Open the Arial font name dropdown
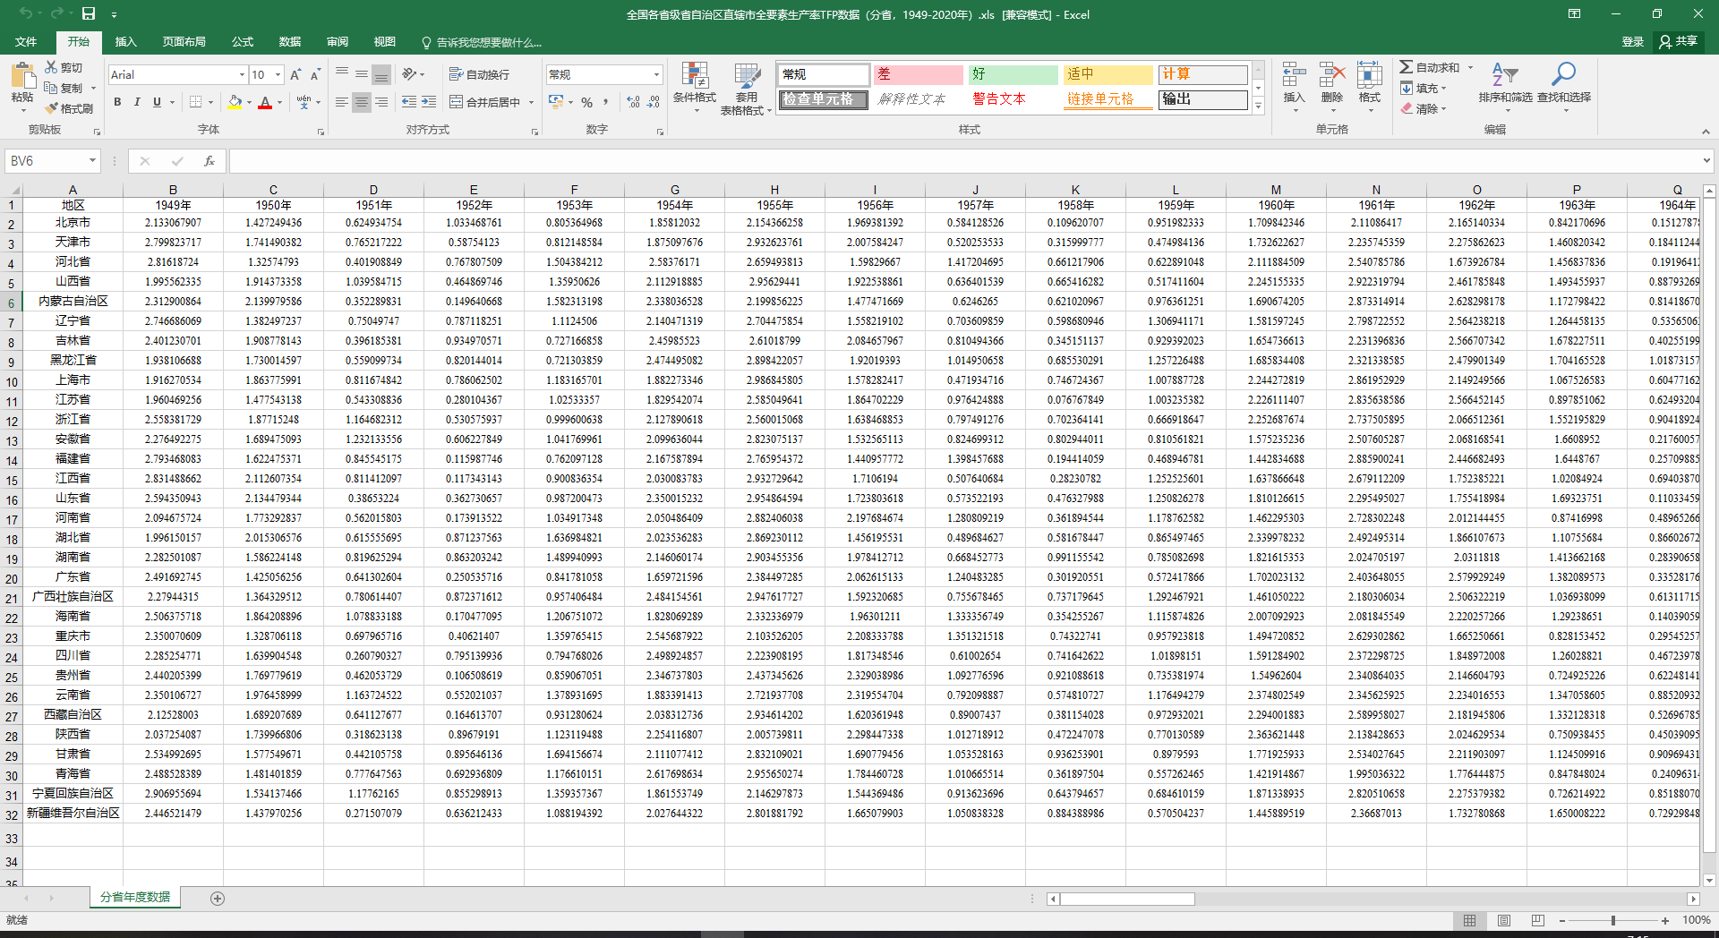 click(x=242, y=75)
